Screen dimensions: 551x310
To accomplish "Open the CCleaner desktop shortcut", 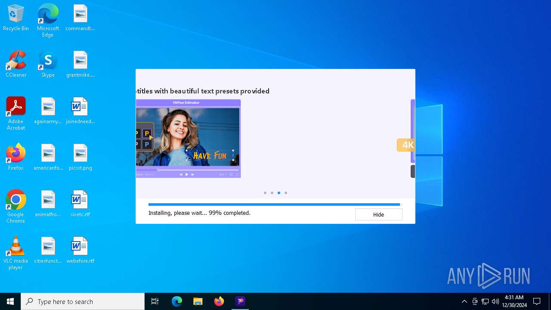I will point(16,65).
